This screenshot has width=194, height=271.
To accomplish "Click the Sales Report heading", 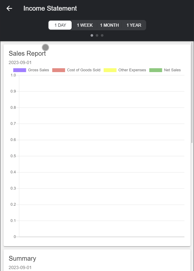I will click(27, 53).
